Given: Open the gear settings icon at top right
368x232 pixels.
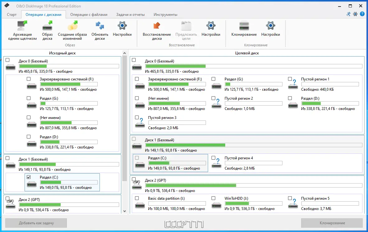Looking at the screenshot, I should click(x=355, y=14).
